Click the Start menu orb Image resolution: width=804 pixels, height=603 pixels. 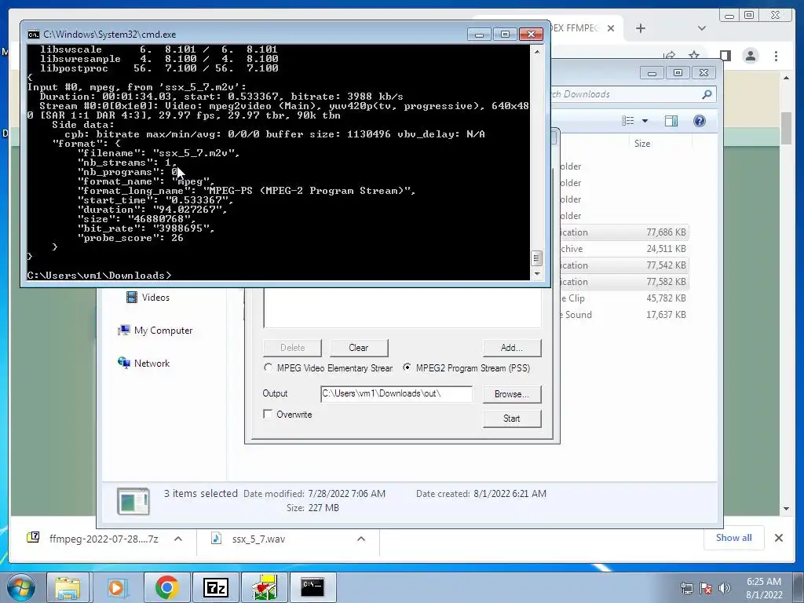(x=20, y=587)
